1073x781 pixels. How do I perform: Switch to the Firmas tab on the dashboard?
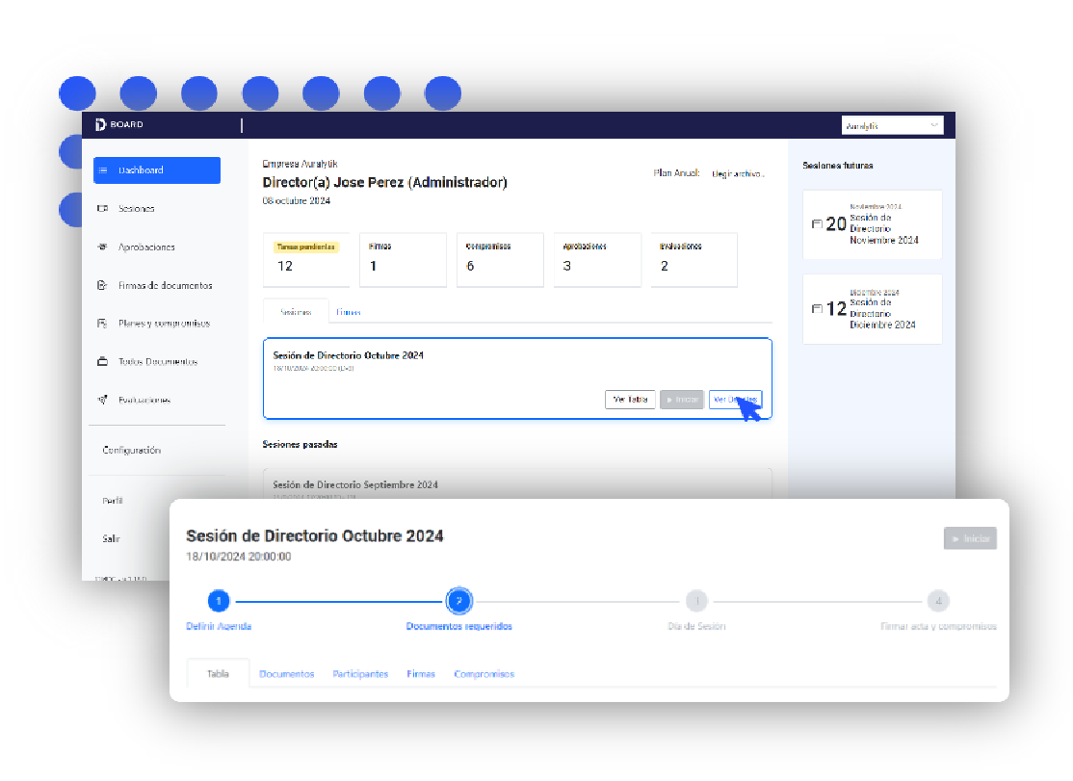tap(347, 311)
